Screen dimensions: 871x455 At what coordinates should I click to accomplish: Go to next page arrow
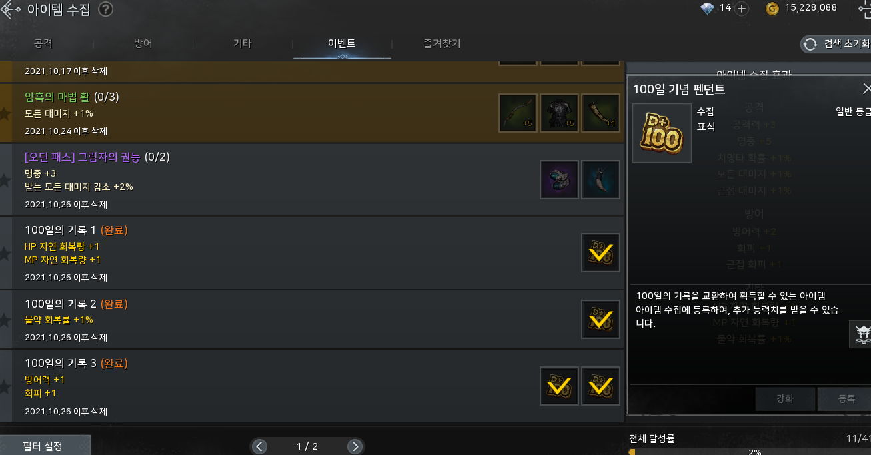(355, 446)
